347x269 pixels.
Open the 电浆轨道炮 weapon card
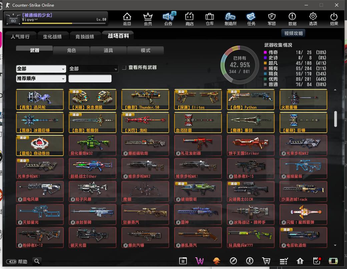pos(303,237)
